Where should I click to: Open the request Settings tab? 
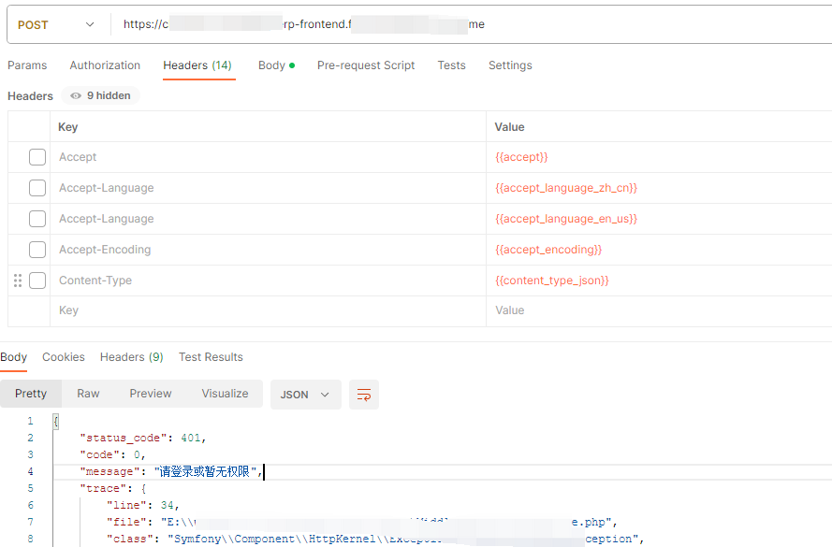(x=510, y=65)
